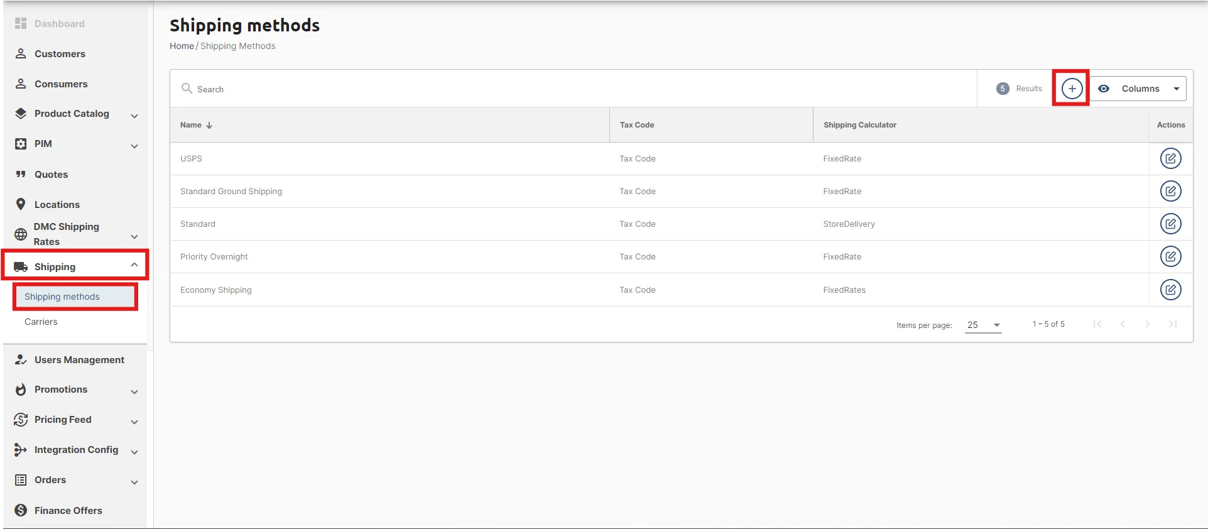The image size is (1208, 529).
Task: Expand the Orders menu
Action: [134, 483]
